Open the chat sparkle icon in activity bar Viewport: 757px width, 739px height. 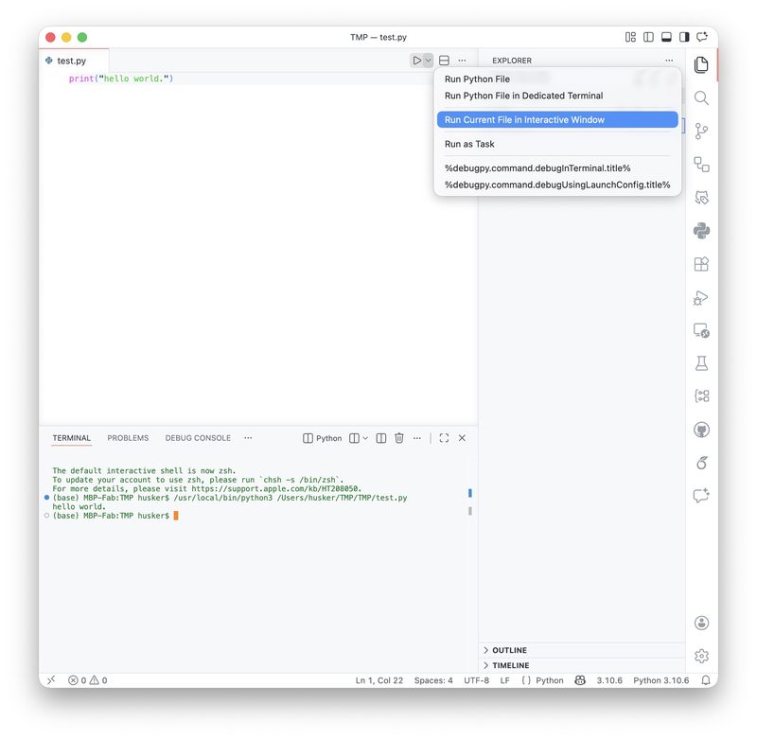[701, 496]
